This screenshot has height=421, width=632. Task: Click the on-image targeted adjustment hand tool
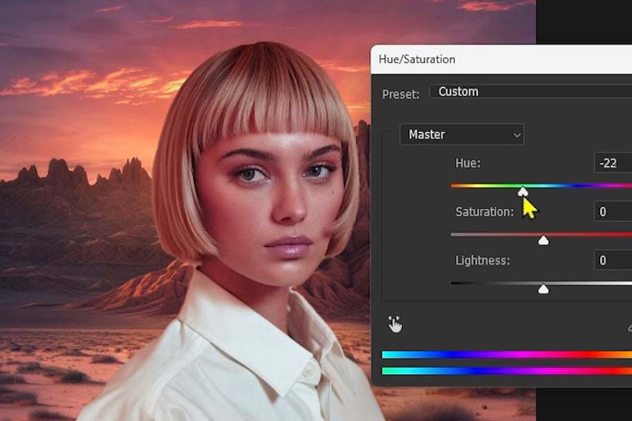click(396, 324)
